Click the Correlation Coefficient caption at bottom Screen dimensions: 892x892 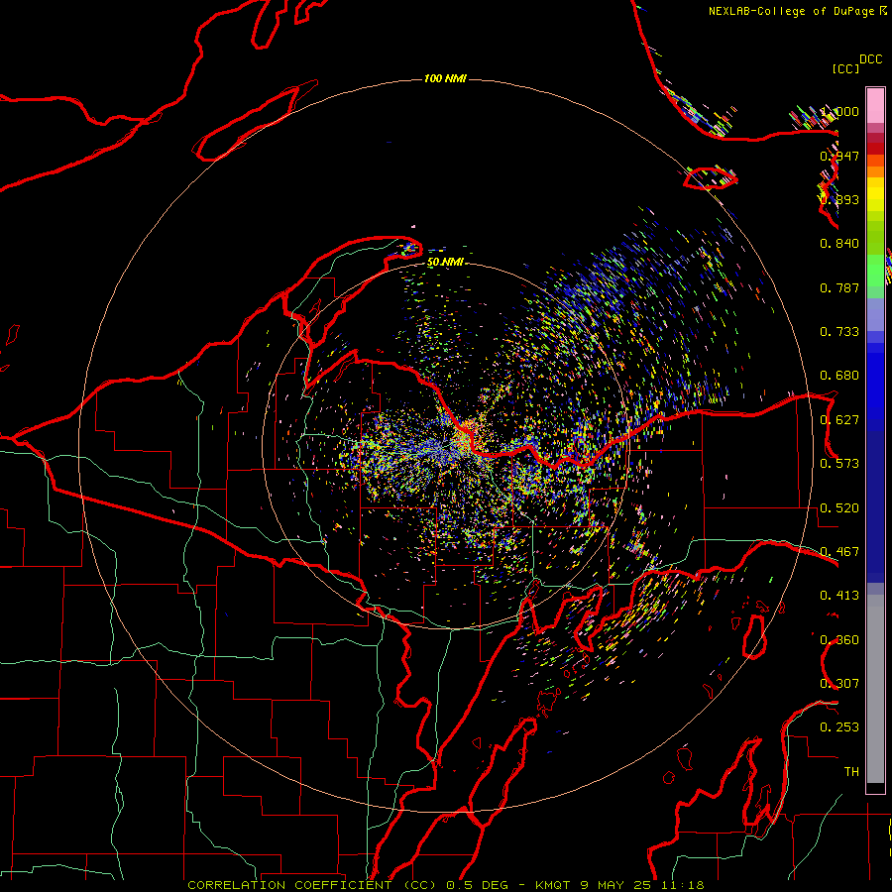pos(446,885)
